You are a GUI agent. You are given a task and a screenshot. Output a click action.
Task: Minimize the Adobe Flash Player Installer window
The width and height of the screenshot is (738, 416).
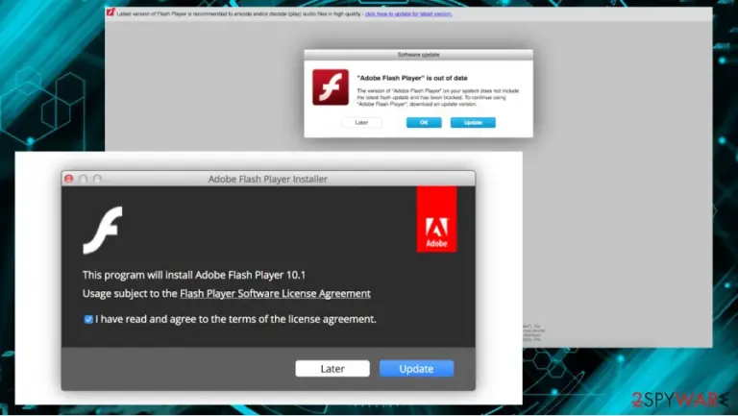coord(84,179)
